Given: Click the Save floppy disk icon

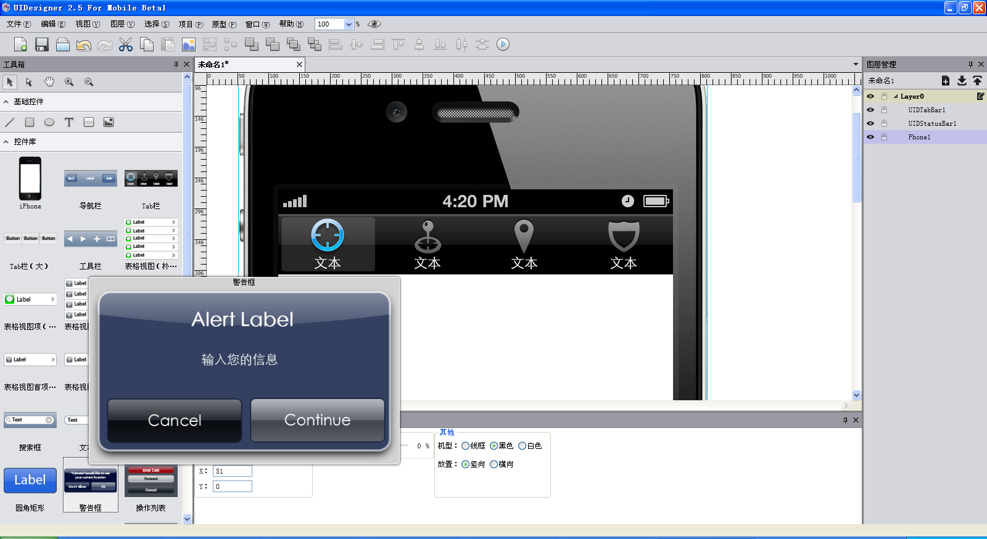Looking at the screenshot, I should click(x=41, y=44).
